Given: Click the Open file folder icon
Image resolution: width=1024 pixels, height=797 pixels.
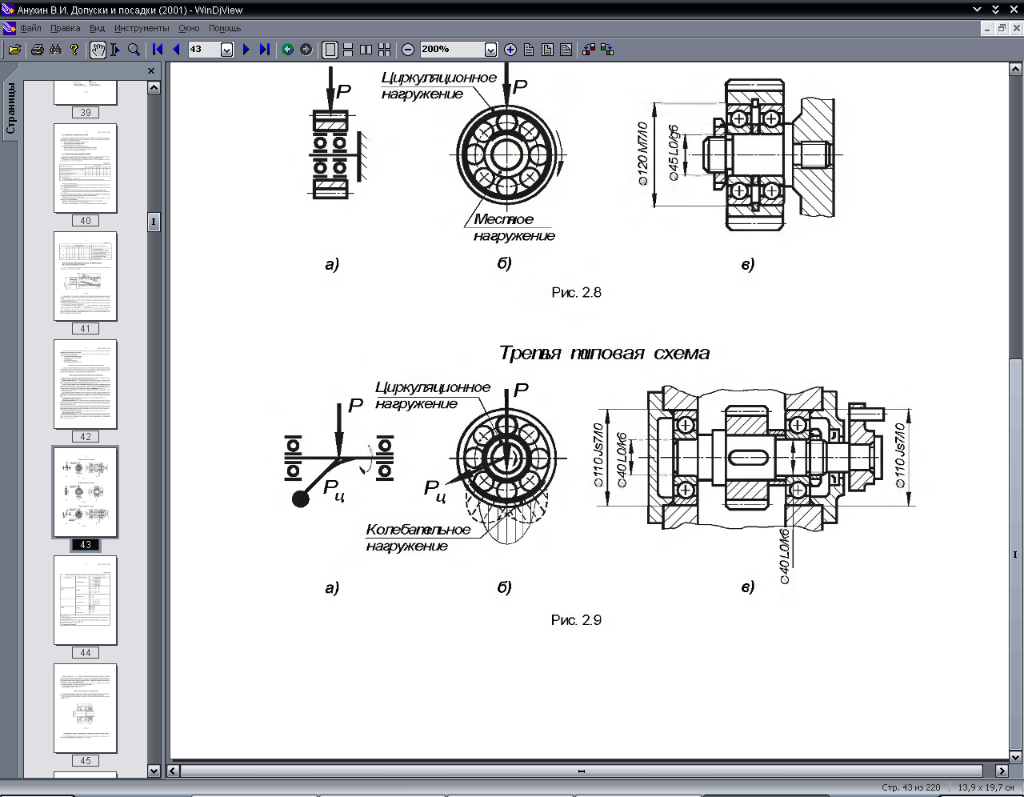Looking at the screenshot, I should pyautogui.click(x=14, y=50).
